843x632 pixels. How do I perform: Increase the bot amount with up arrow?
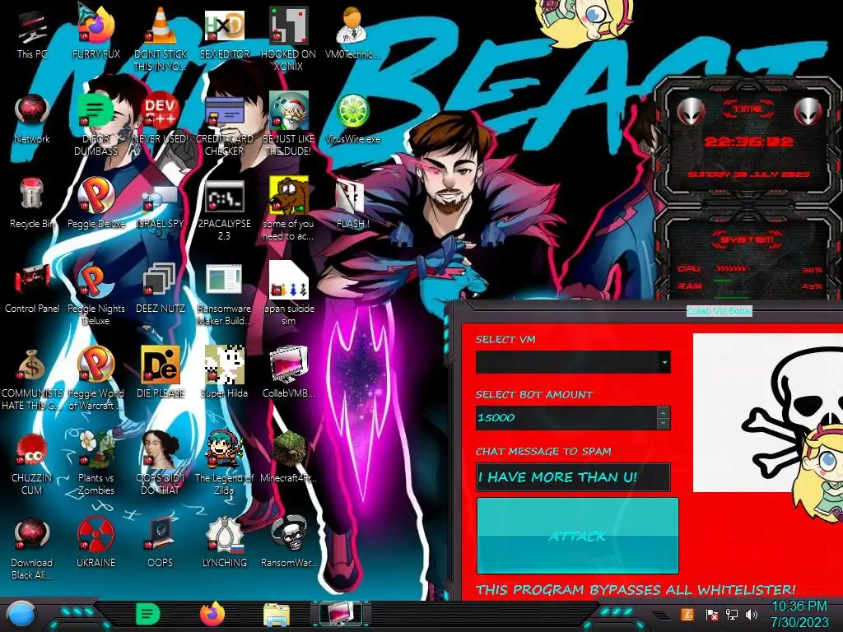[664, 412]
